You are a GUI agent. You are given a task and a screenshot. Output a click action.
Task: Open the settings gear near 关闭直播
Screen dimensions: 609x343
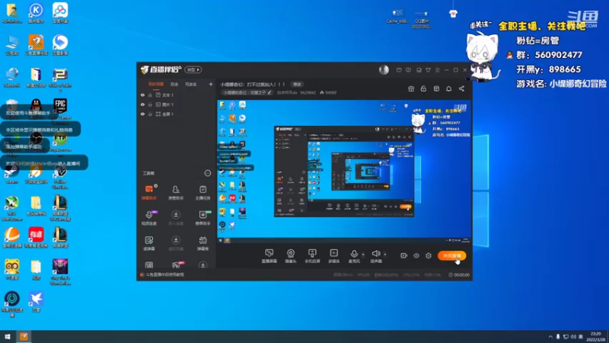pyautogui.click(x=429, y=255)
